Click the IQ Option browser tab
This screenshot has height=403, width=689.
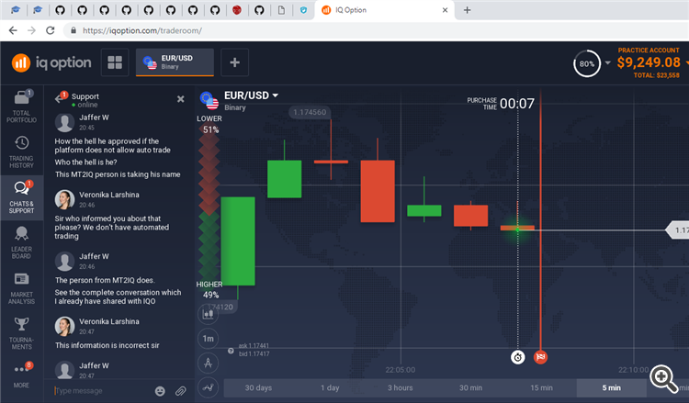385,10
